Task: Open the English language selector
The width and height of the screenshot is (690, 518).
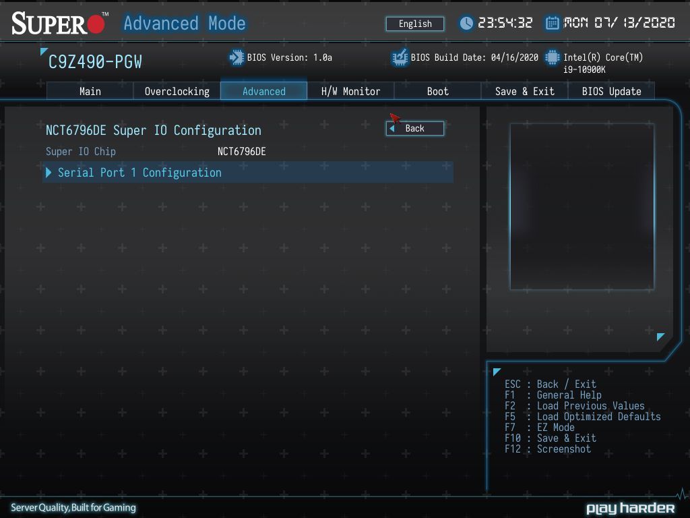Action: (x=415, y=24)
